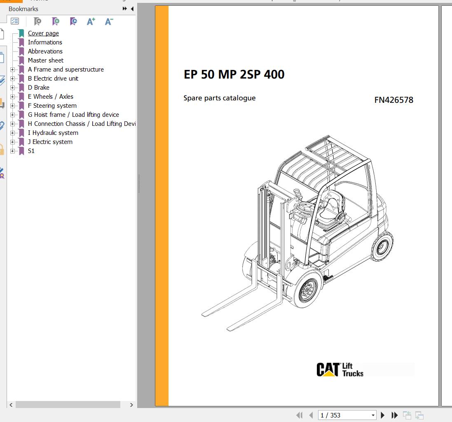Expand the A Frame and superstructure bookmark
Viewport: 452px width, 422px height.
click(12, 70)
